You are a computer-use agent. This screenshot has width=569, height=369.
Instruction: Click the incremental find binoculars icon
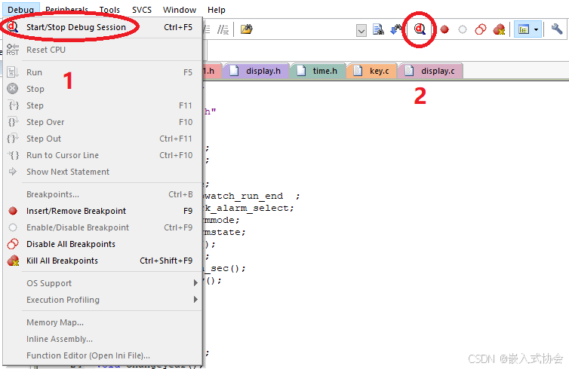[x=396, y=29]
